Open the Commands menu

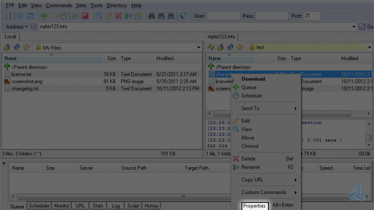[59, 5]
